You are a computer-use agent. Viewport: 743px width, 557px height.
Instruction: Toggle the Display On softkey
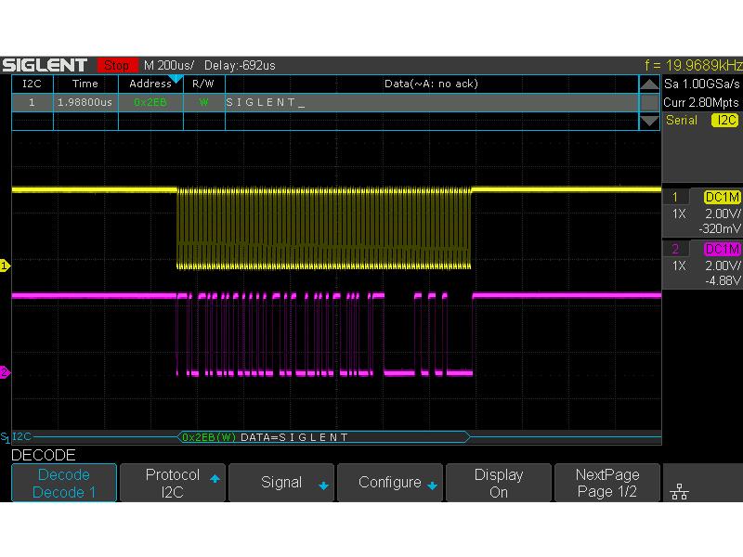click(499, 483)
